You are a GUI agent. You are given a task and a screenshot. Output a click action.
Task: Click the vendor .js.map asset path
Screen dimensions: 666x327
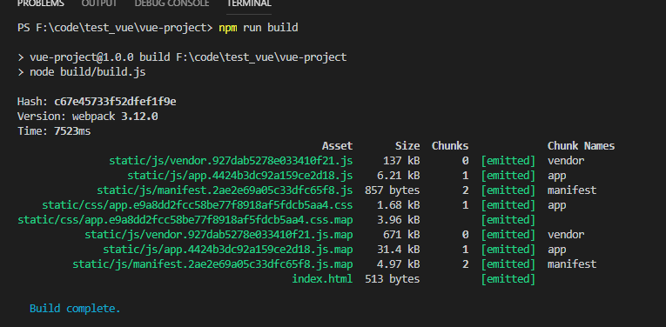[x=219, y=235]
